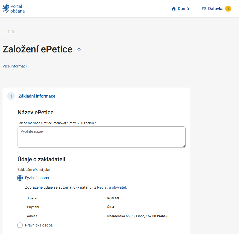The width and height of the screenshot is (239, 234).
Task: Focus the ePetice name text field
Action: (101, 137)
